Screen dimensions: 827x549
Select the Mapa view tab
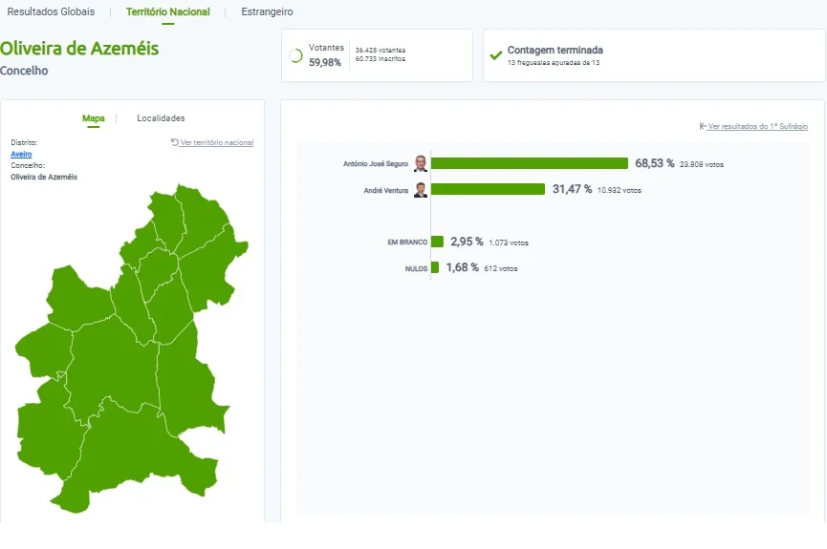coord(94,118)
